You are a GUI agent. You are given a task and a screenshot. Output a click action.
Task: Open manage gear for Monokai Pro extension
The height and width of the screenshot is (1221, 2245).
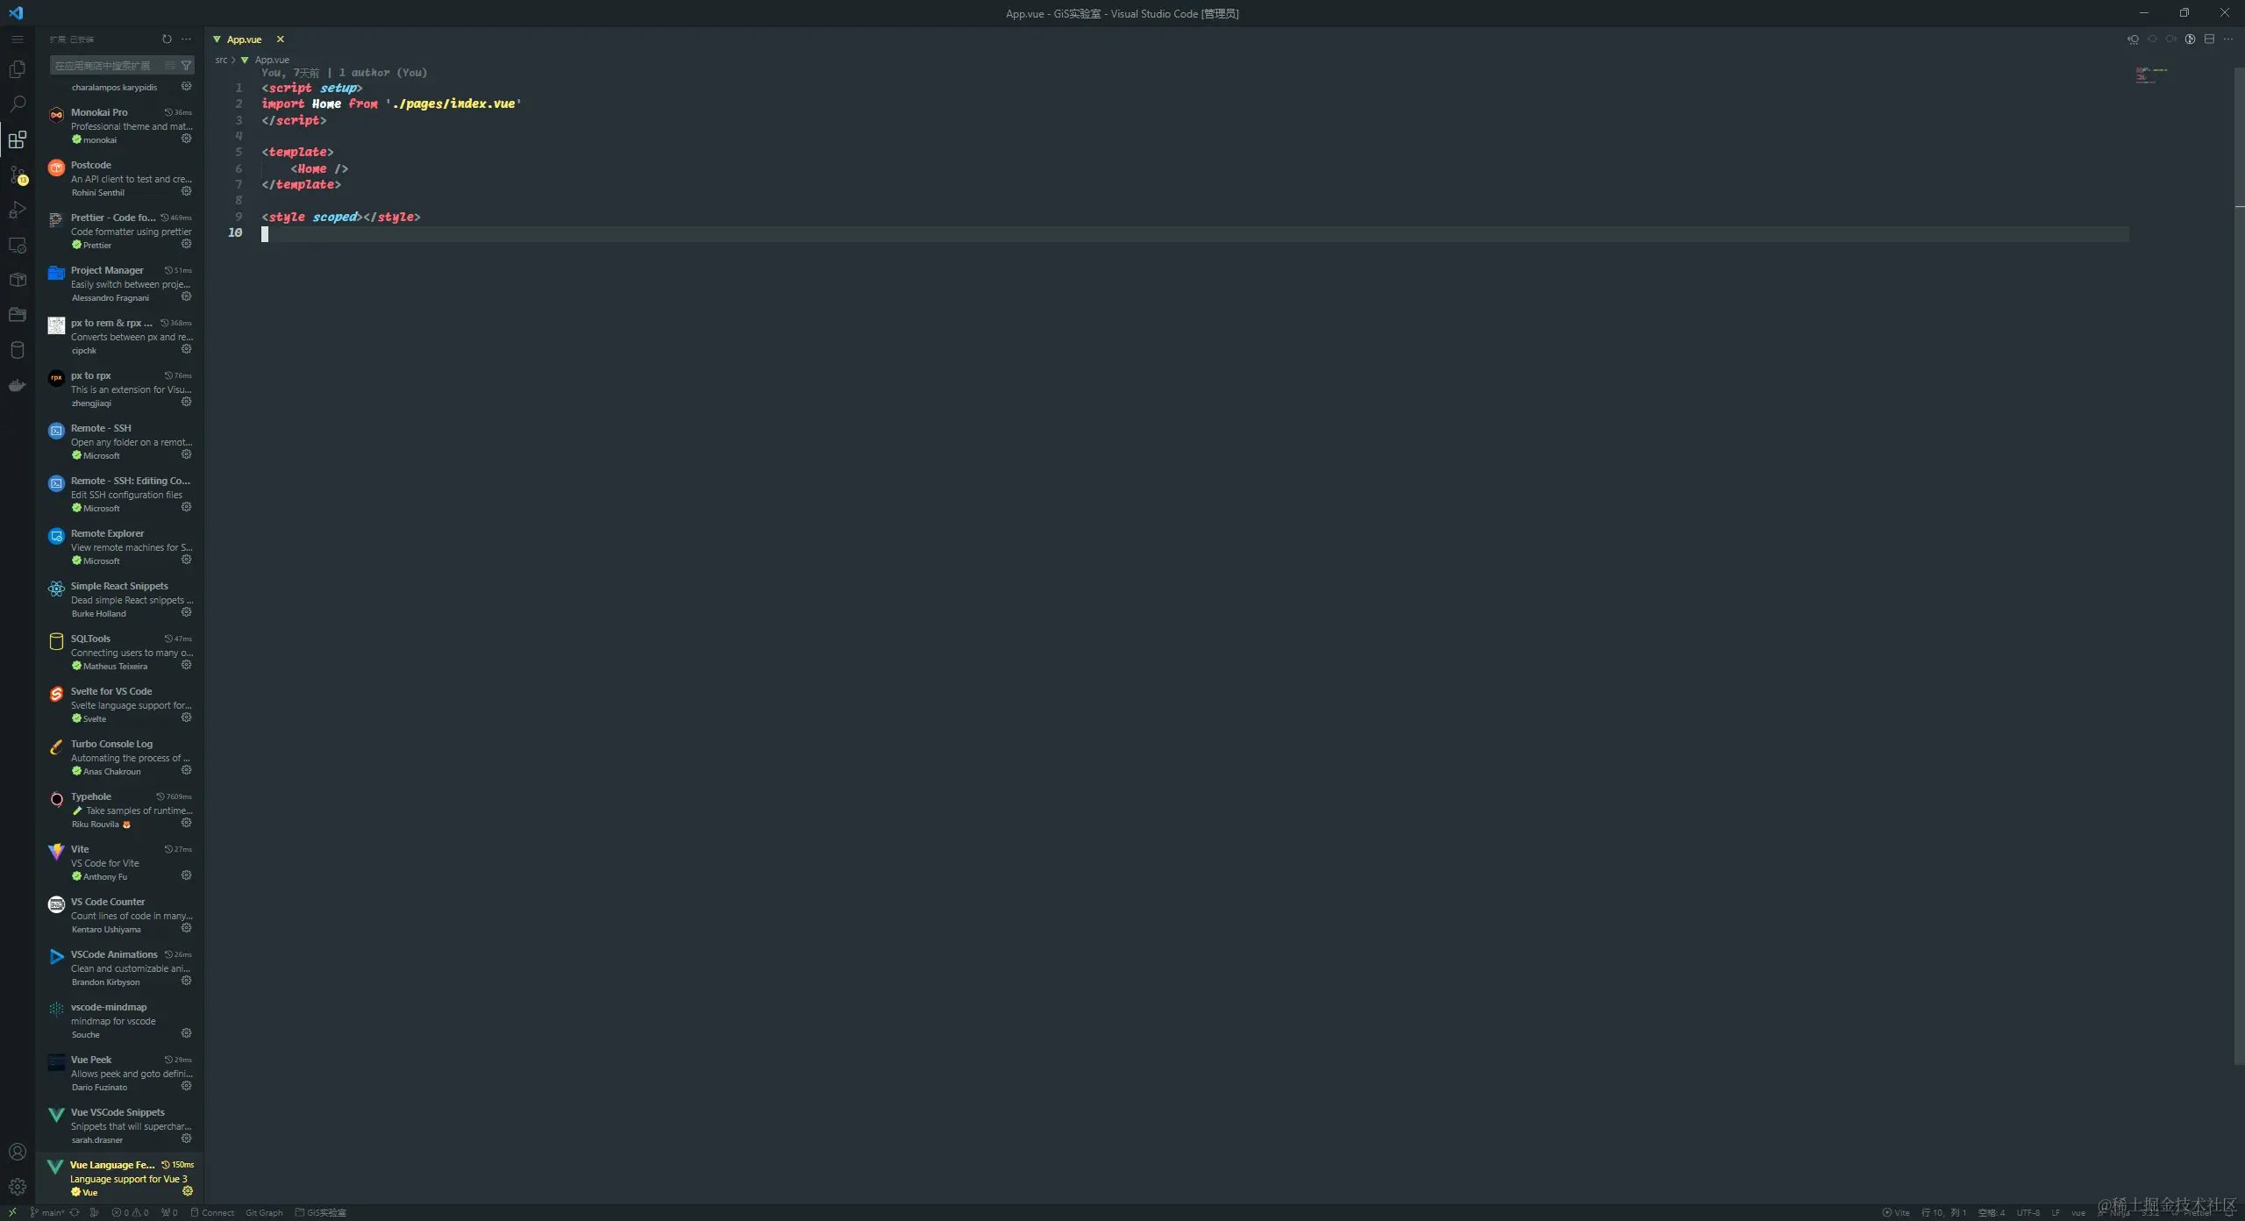186,139
